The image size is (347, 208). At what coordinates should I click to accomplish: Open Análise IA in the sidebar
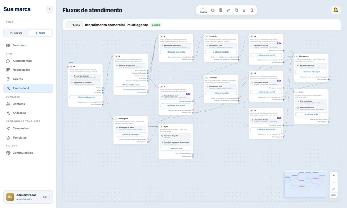28,113
